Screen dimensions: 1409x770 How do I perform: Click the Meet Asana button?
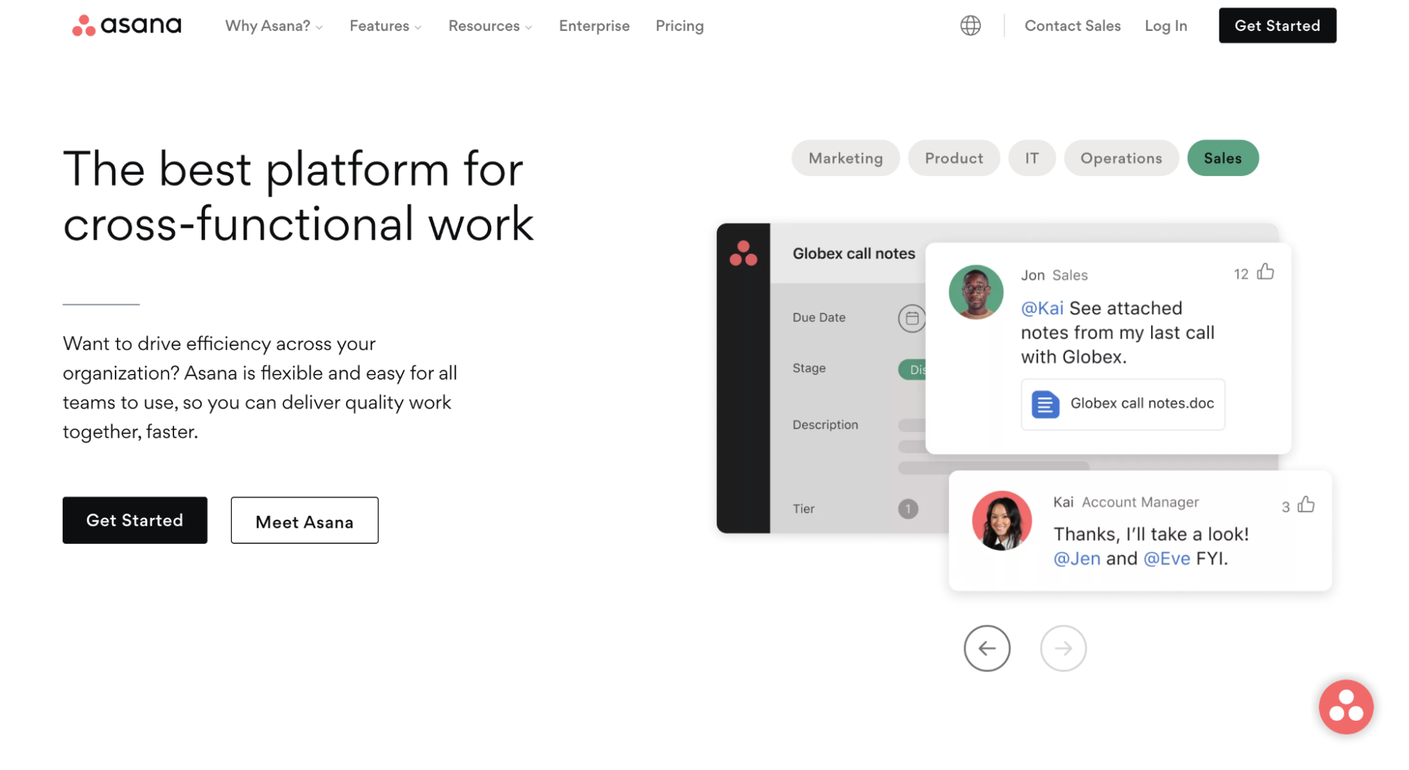(x=304, y=521)
